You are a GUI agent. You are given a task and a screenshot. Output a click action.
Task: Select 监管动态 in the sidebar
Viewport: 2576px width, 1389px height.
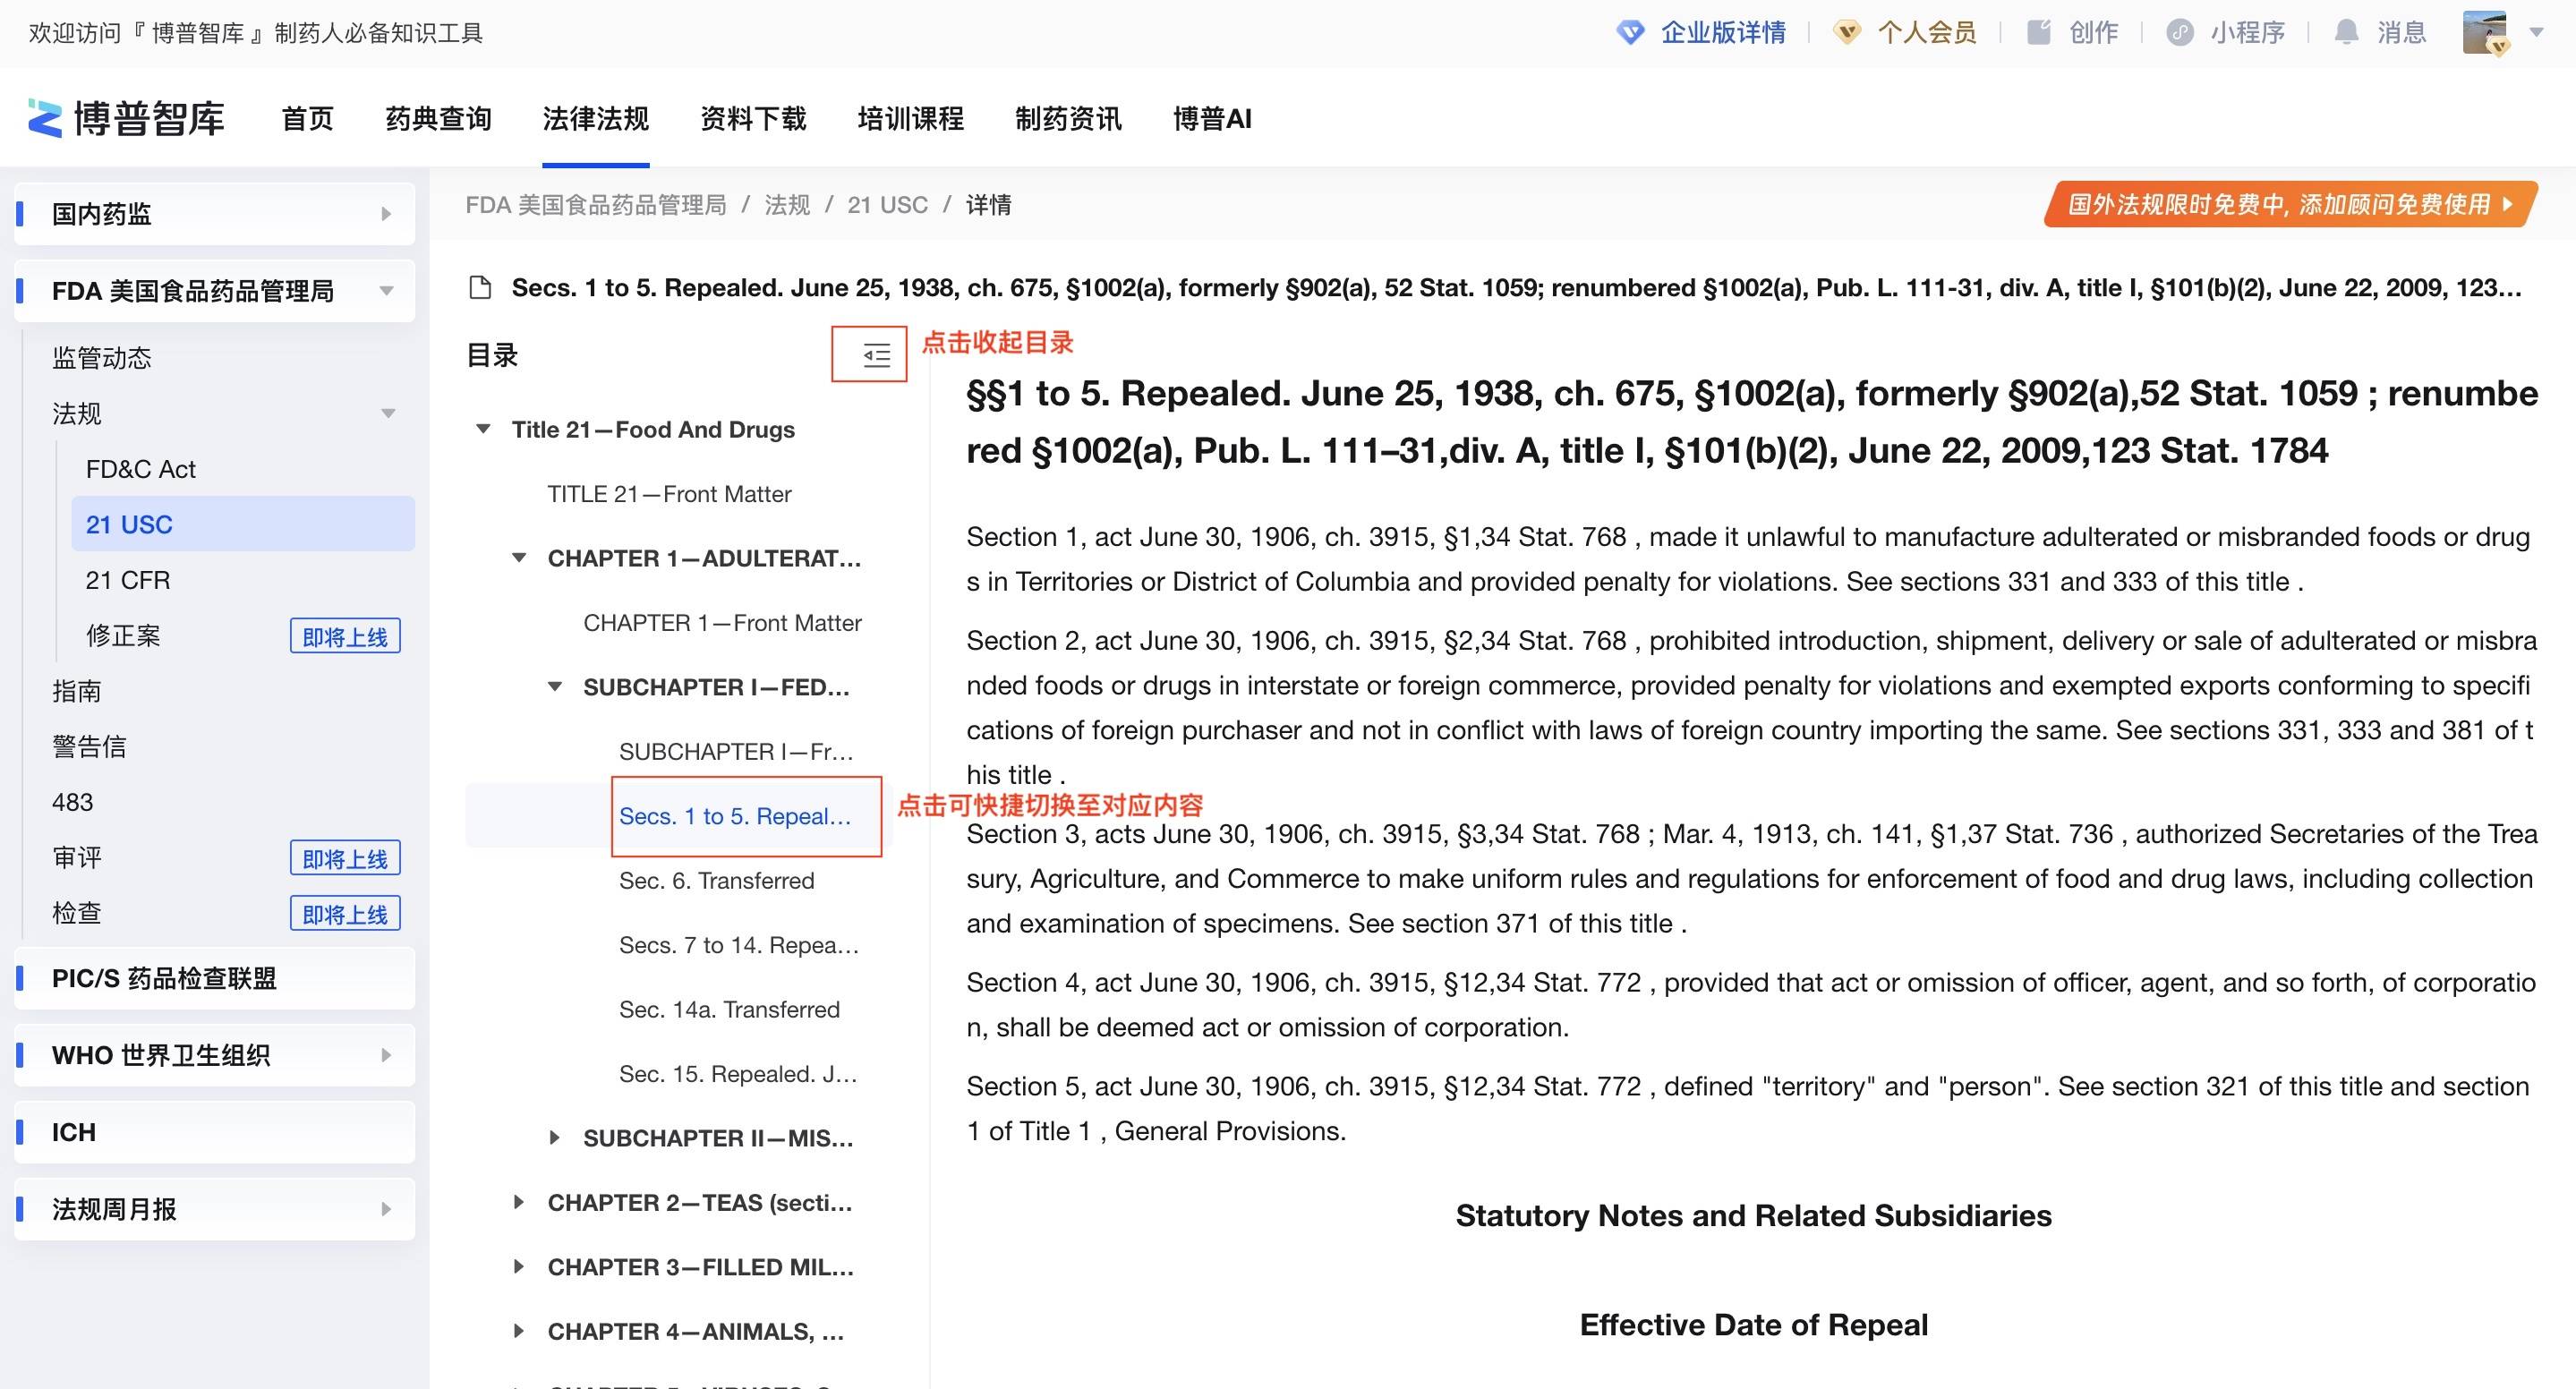click(x=102, y=358)
